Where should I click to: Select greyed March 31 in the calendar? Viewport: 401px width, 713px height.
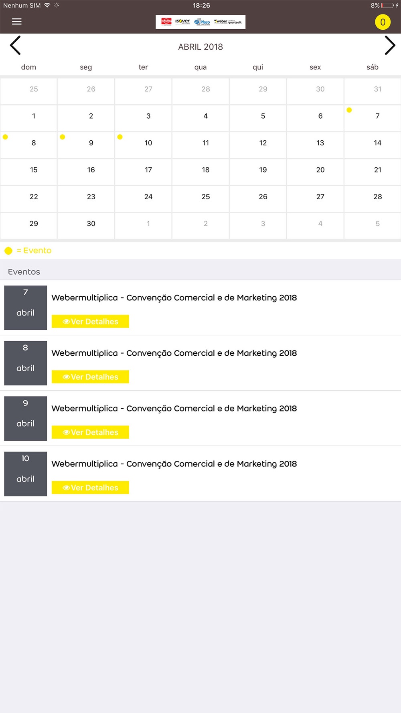click(x=373, y=91)
